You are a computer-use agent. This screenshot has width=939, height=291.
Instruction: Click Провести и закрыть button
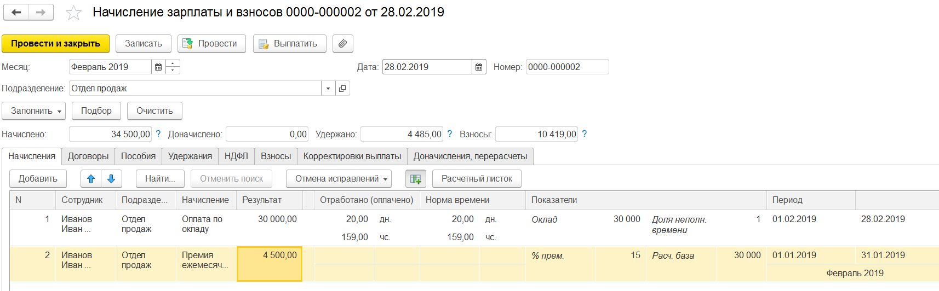coord(55,43)
